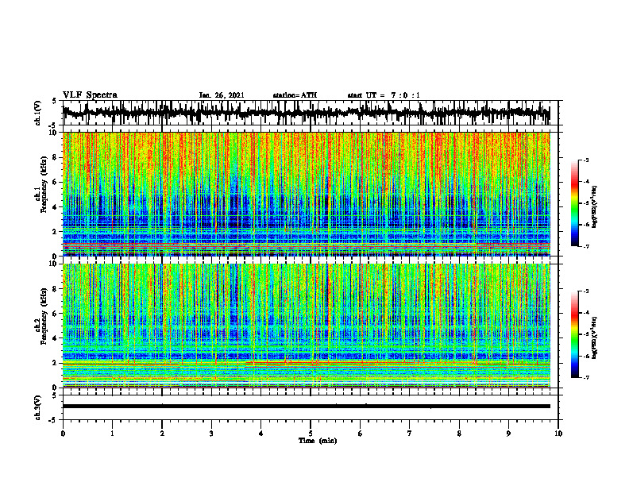Click the ch.1 voltage waveform panel

click(311, 113)
